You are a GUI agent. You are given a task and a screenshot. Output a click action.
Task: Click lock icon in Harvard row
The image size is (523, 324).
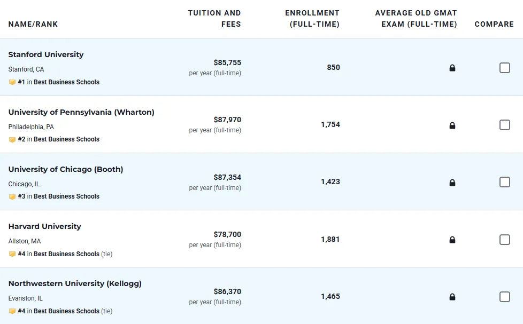(x=452, y=240)
